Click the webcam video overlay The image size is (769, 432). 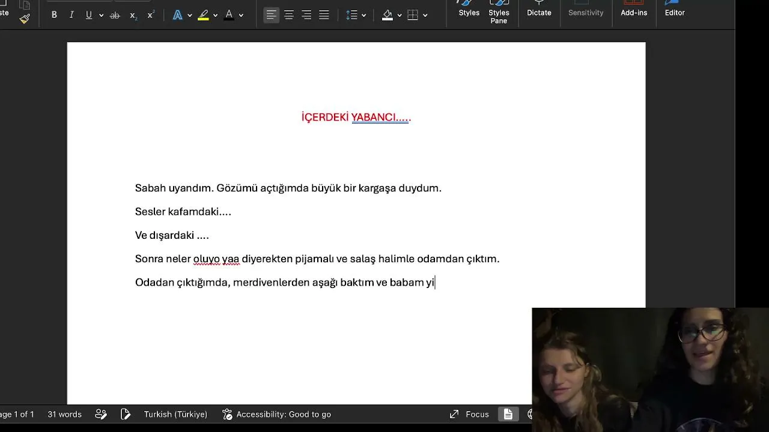pyautogui.click(x=650, y=370)
